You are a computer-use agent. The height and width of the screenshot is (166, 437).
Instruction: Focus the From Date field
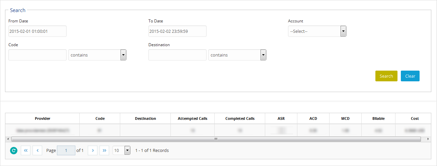(38, 31)
